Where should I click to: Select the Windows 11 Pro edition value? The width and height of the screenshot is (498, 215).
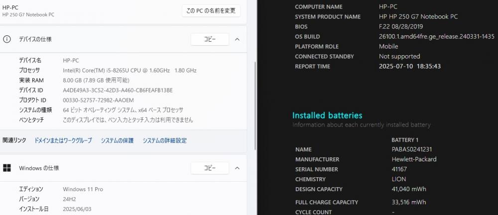[83, 189]
